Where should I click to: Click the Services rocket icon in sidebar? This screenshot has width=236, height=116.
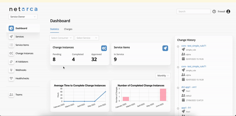[x=11, y=37]
